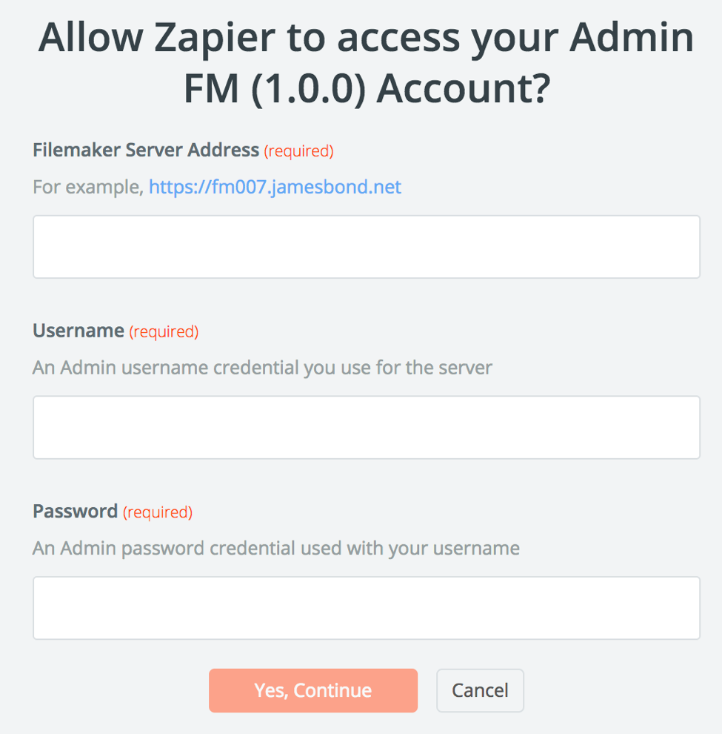
Task: Approve access with Yes, Continue
Action: pos(312,690)
